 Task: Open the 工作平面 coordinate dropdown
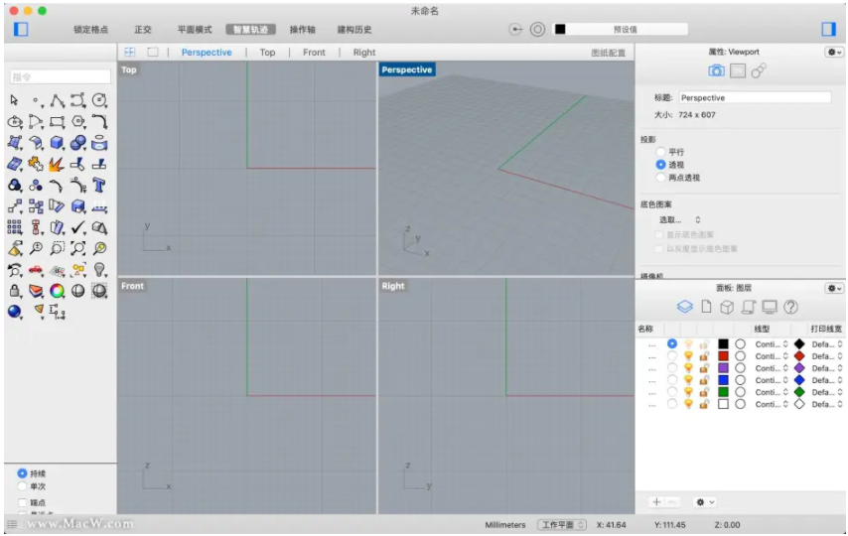562,525
